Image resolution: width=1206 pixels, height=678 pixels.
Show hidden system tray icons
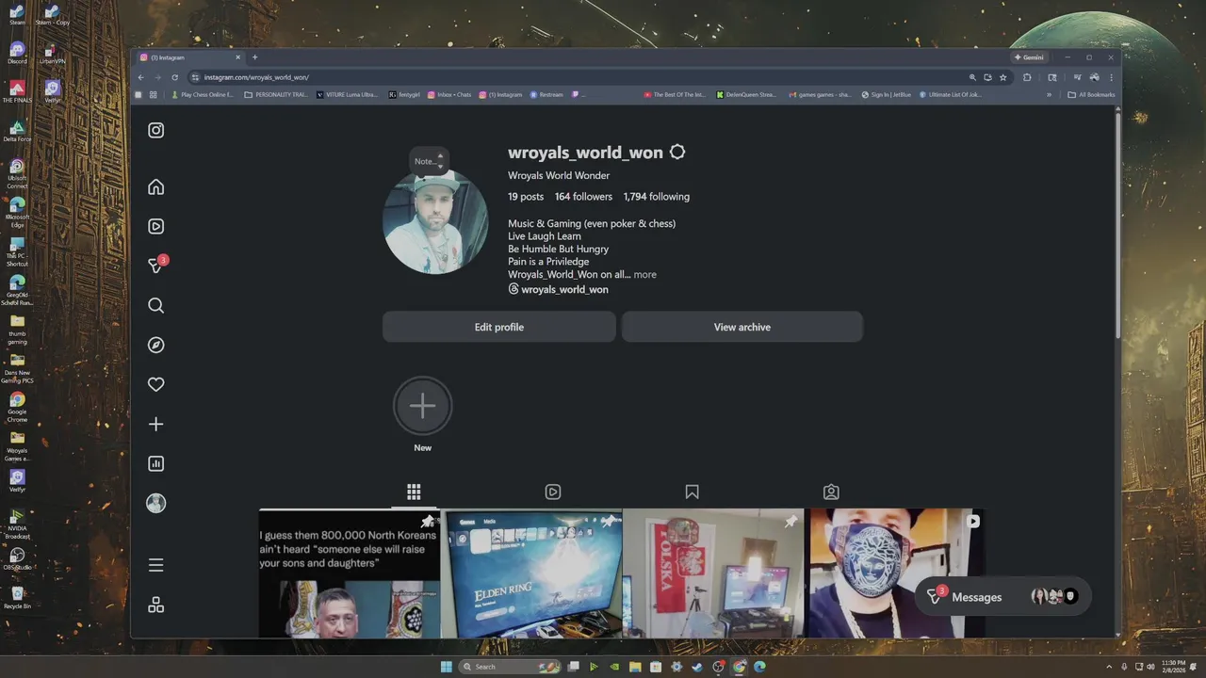[x=1110, y=667]
